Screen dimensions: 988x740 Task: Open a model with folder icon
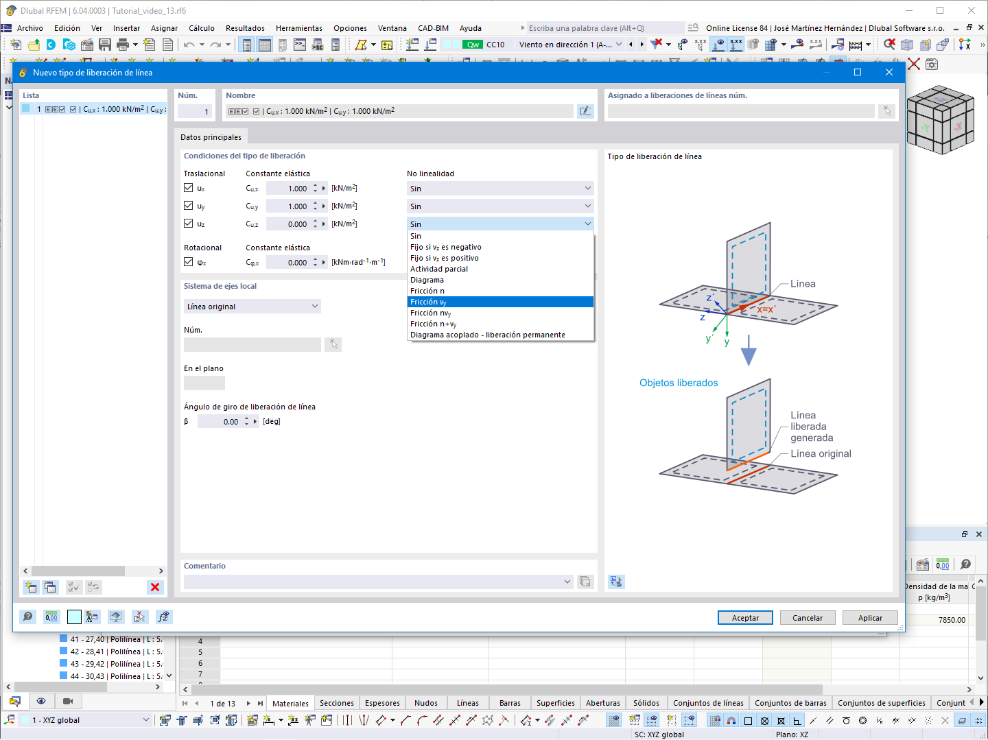click(x=34, y=45)
